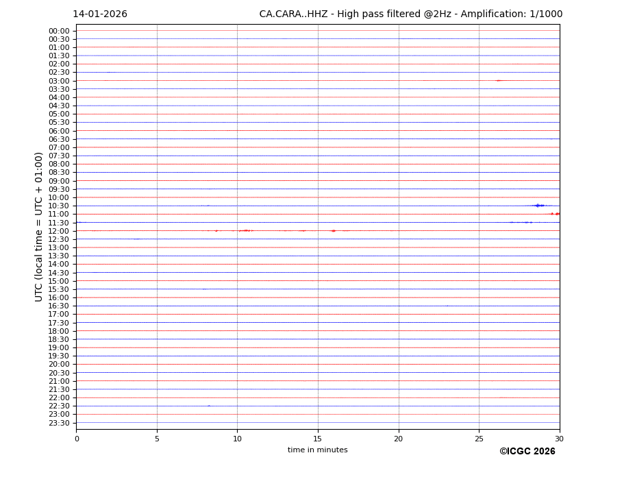
Task: Click the x-axis tick label 25
Action: [x=479, y=439]
